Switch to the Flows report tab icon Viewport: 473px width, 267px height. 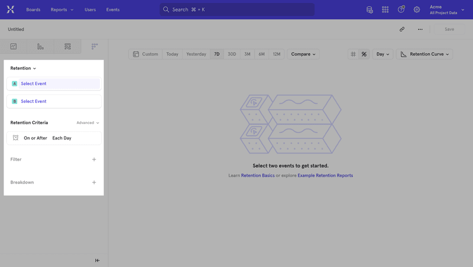[67, 47]
